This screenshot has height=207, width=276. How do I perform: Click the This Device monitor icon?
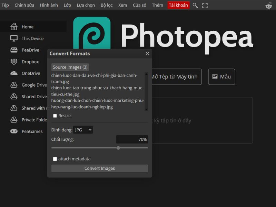pos(14,38)
